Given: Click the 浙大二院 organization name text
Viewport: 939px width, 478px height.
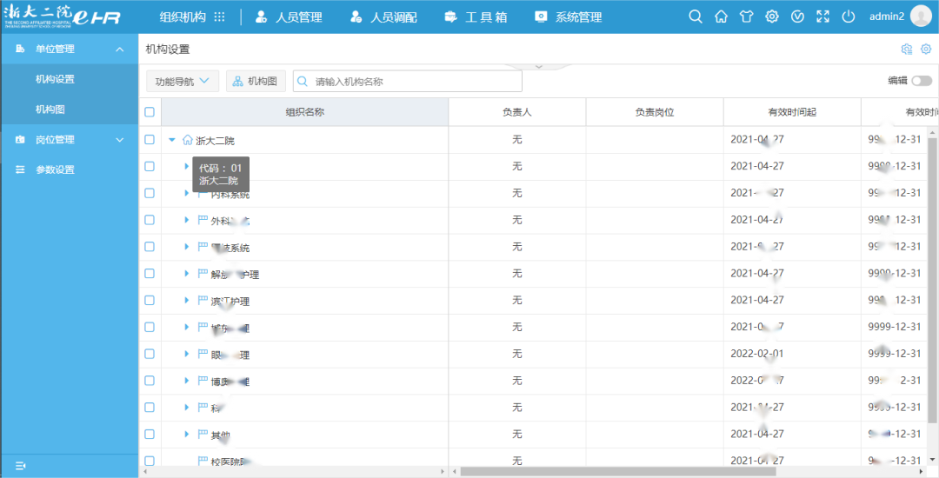Looking at the screenshot, I should (215, 141).
